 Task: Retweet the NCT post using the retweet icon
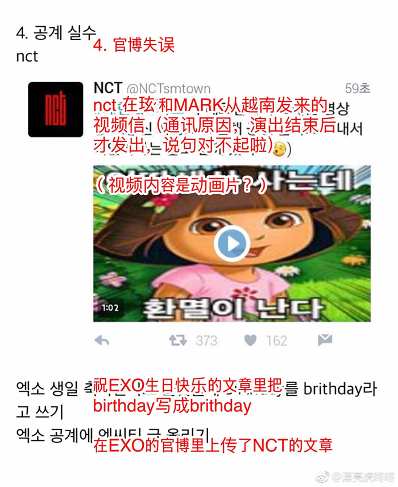coord(178,341)
